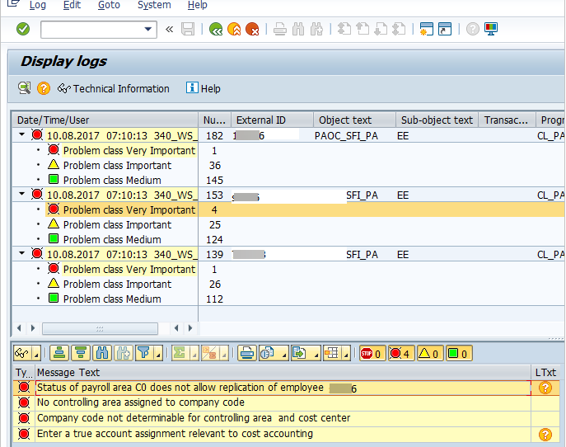This screenshot has width=566, height=447.
Task: Click the Technical Information button
Action: point(114,88)
